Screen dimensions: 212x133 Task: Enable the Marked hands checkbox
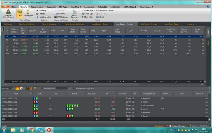pyautogui.click(x=42, y=88)
